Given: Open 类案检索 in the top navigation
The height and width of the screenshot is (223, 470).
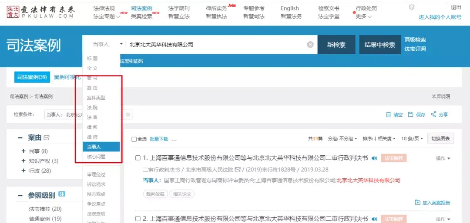Looking at the screenshot, I should (x=141, y=16).
